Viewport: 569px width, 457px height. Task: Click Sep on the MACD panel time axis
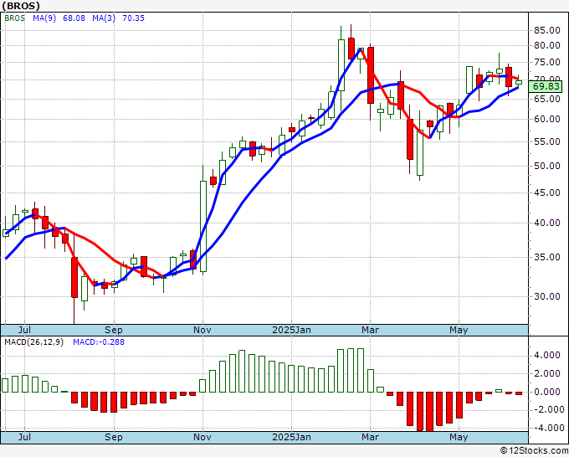[x=114, y=437]
